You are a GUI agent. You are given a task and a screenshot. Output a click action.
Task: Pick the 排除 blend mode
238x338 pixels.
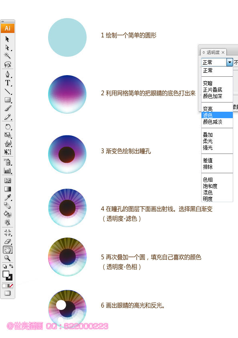(217, 167)
